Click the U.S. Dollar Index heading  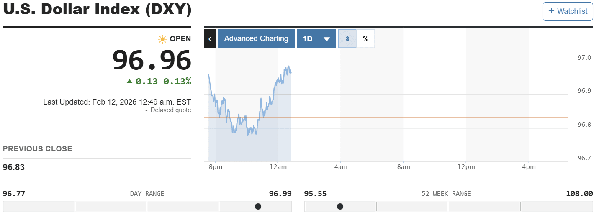97,10
